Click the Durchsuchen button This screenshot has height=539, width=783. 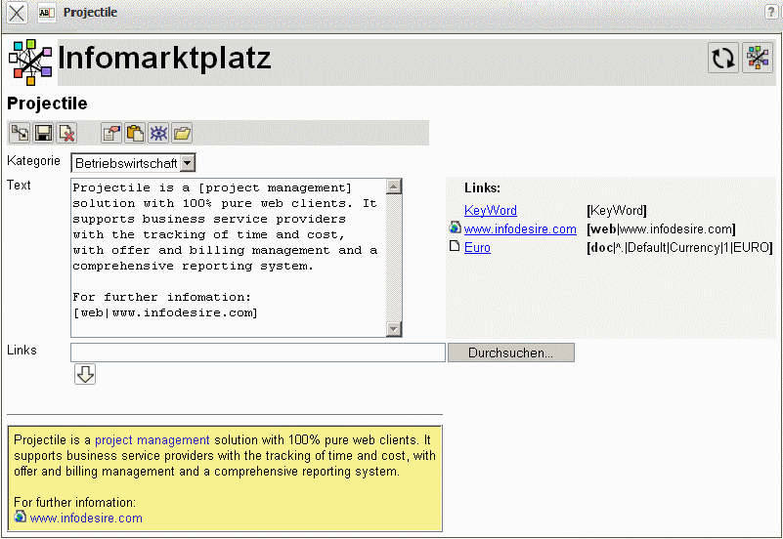pos(510,352)
